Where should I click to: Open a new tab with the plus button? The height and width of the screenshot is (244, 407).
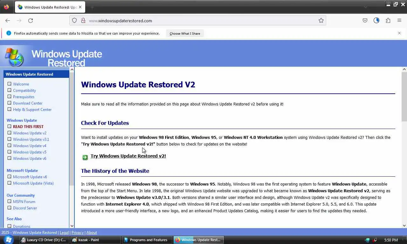92,7
